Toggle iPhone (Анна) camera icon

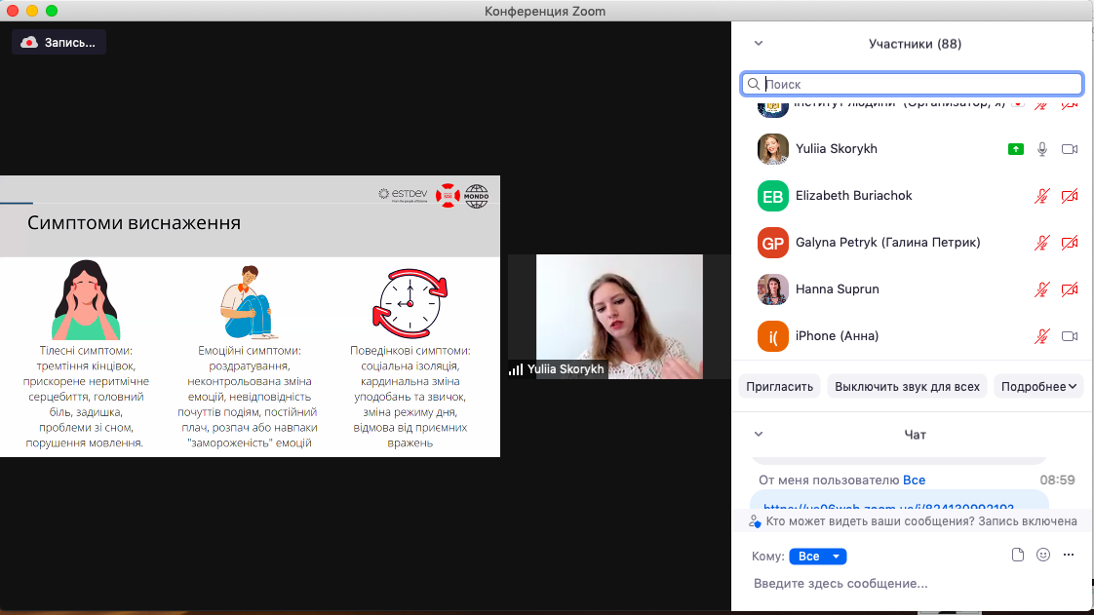[1070, 336]
